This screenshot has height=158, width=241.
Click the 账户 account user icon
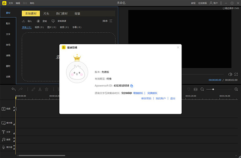211,3
